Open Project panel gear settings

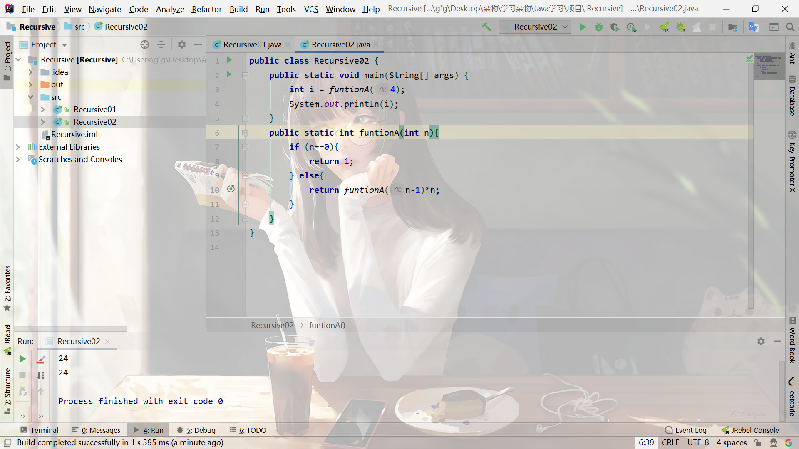tap(182, 44)
